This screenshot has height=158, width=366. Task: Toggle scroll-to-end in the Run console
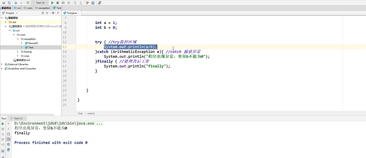point(8,140)
